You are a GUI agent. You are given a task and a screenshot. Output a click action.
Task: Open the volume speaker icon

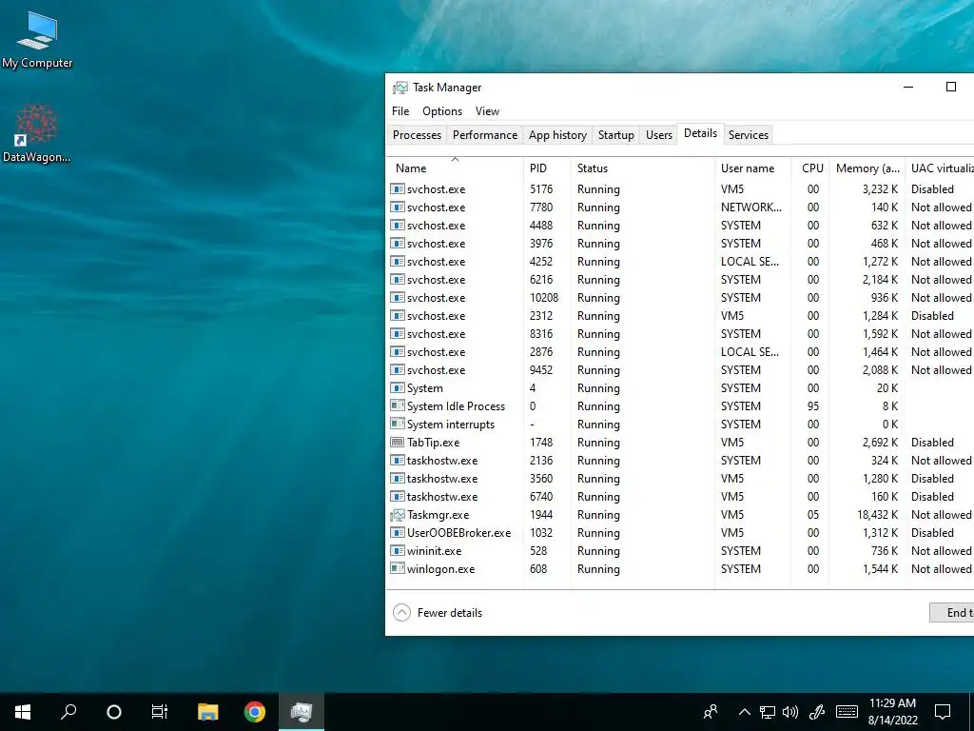(x=790, y=712)
